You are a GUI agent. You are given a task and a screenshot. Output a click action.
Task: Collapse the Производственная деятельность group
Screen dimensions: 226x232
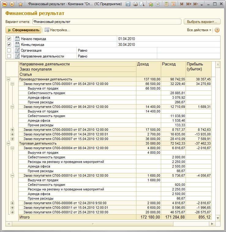(8, 79)
